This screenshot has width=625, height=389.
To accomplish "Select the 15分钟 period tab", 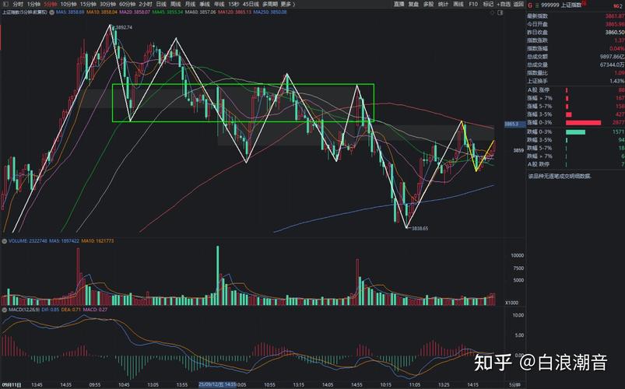I will click(87, 4).
